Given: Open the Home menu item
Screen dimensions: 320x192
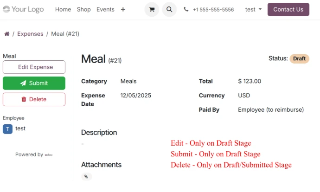Looking at the screenshot, I should [x=63, y=9].
